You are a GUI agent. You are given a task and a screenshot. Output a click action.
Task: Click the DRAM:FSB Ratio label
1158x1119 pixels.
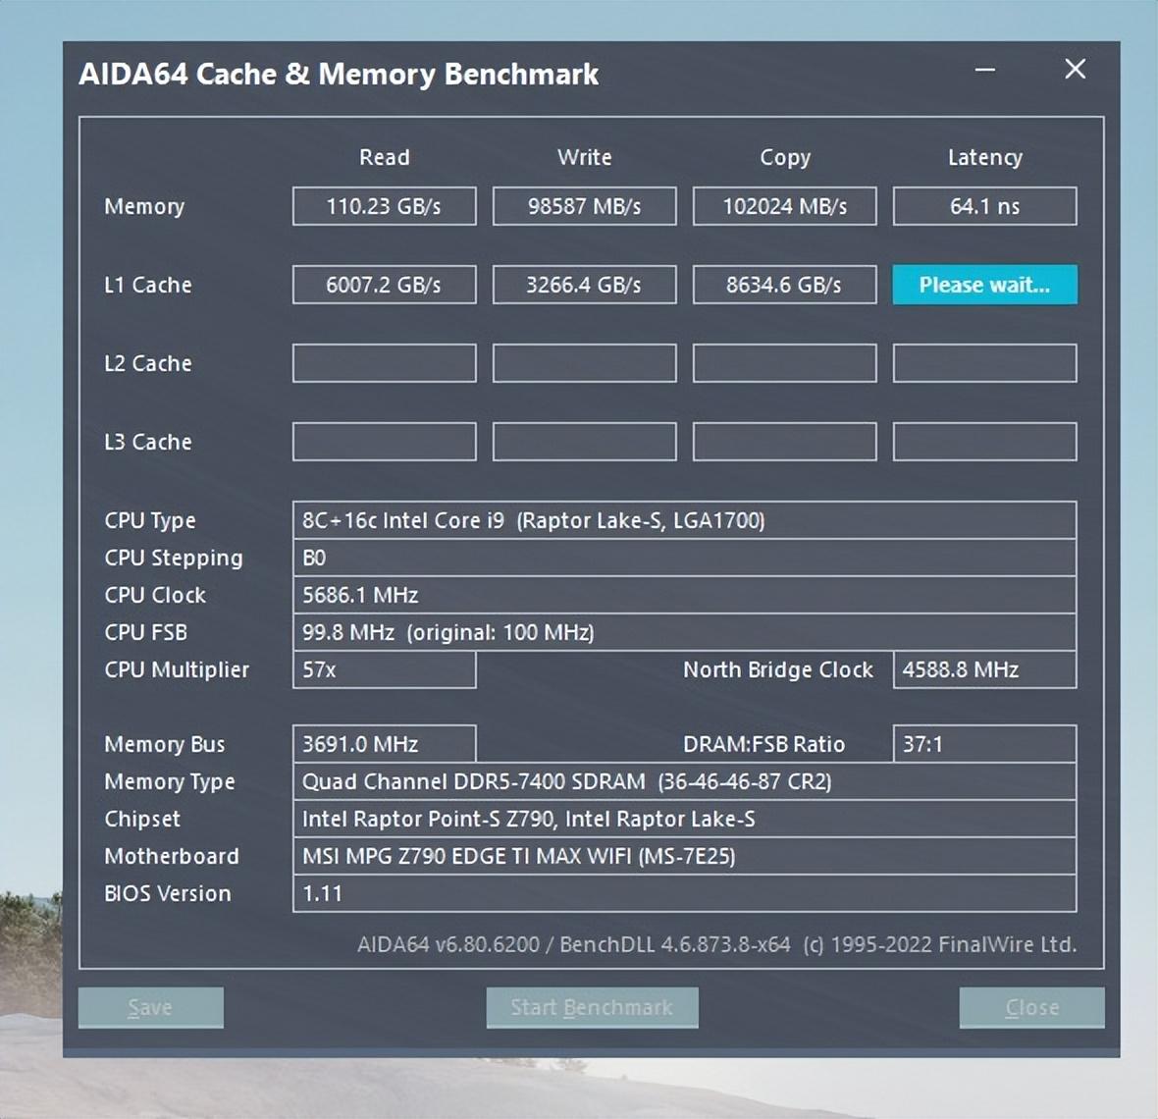coord(763,744)
